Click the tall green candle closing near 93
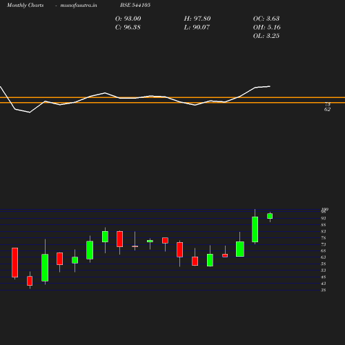 click(x=255, y=229)
